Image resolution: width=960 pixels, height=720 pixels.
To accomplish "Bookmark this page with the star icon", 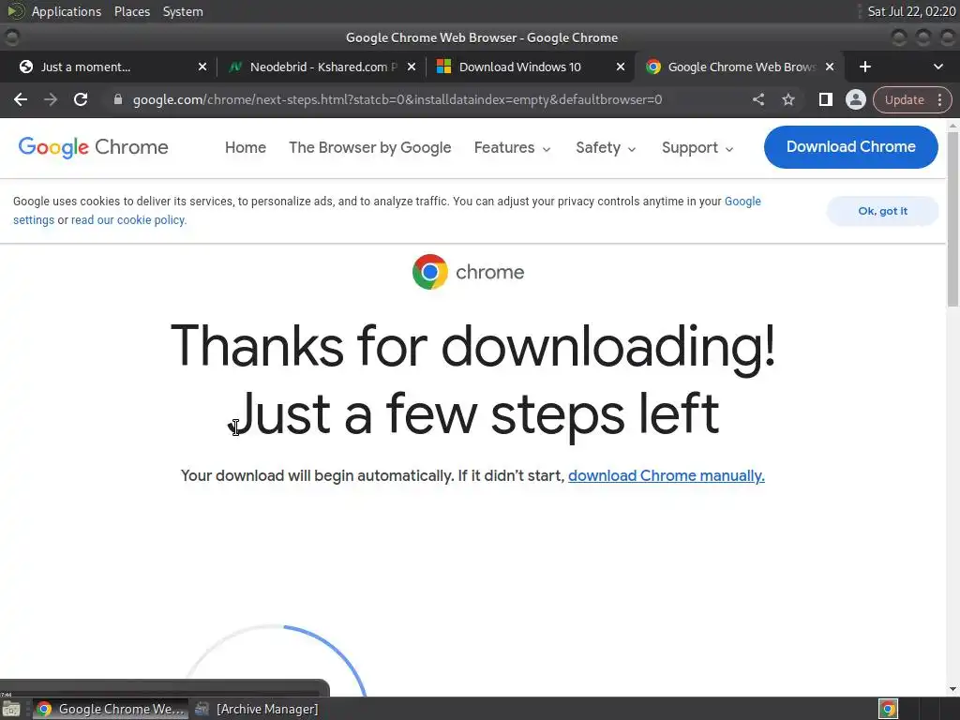I will coord(788,99).
